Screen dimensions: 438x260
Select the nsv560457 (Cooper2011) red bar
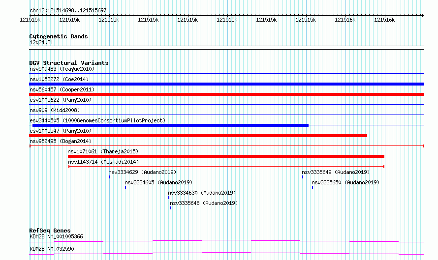click(226, 94)
